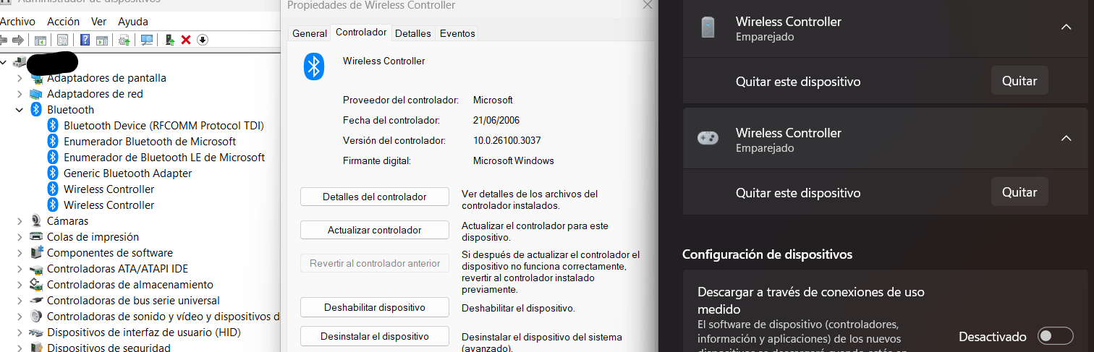This screenshot has height=352, width=1094.
Task: Click the Actualizar controlador button
Action: (x=375, y=230)
